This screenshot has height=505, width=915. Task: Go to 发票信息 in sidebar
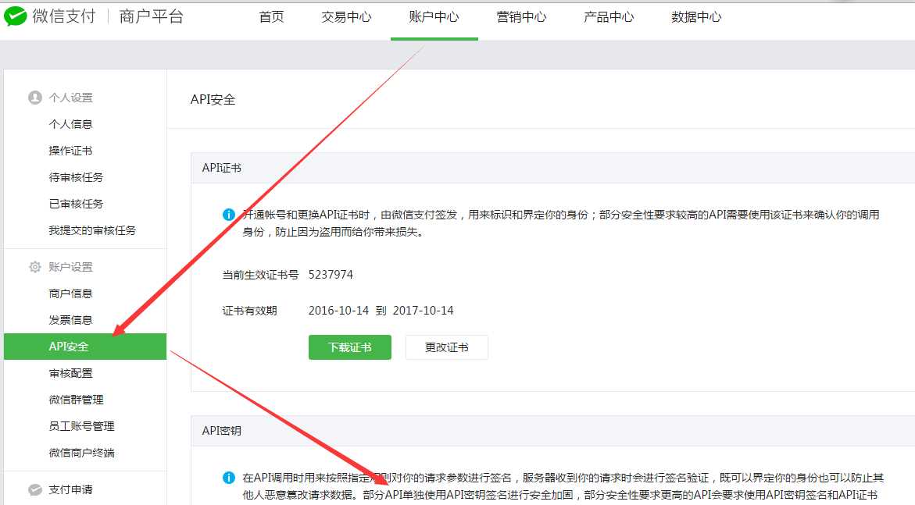click(x=70, y=320)
